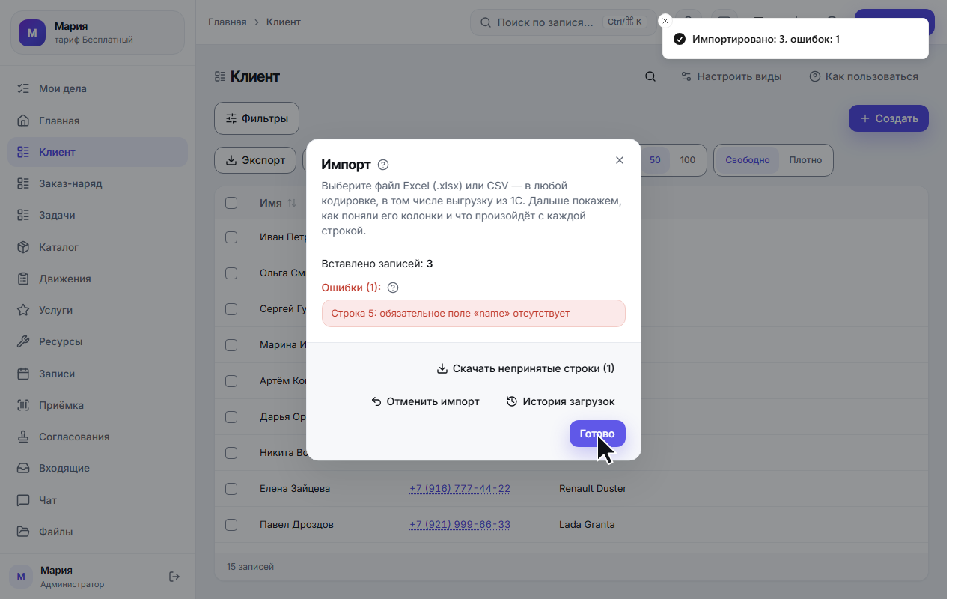Click the help icon beside Ошибки (1)
Image resolution: width=958 pixels, height=599 pixels.
tap(393, 288)
